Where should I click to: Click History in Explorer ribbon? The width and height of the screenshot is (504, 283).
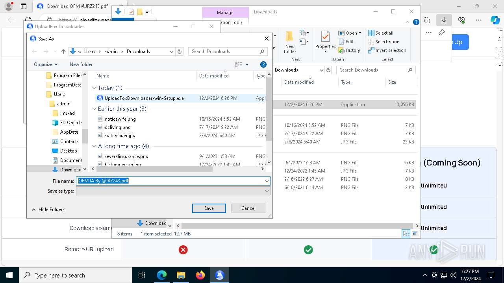click(349, 50)
